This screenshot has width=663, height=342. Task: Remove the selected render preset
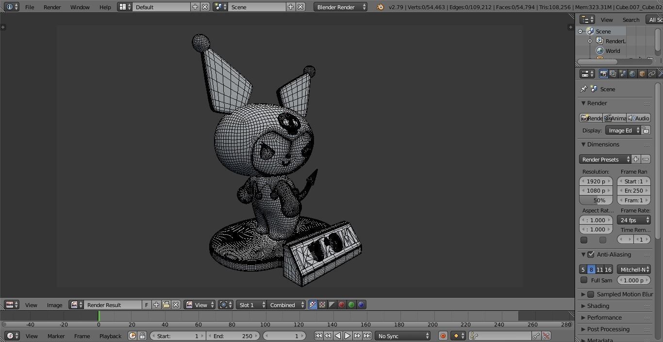(x=646, y=159)
